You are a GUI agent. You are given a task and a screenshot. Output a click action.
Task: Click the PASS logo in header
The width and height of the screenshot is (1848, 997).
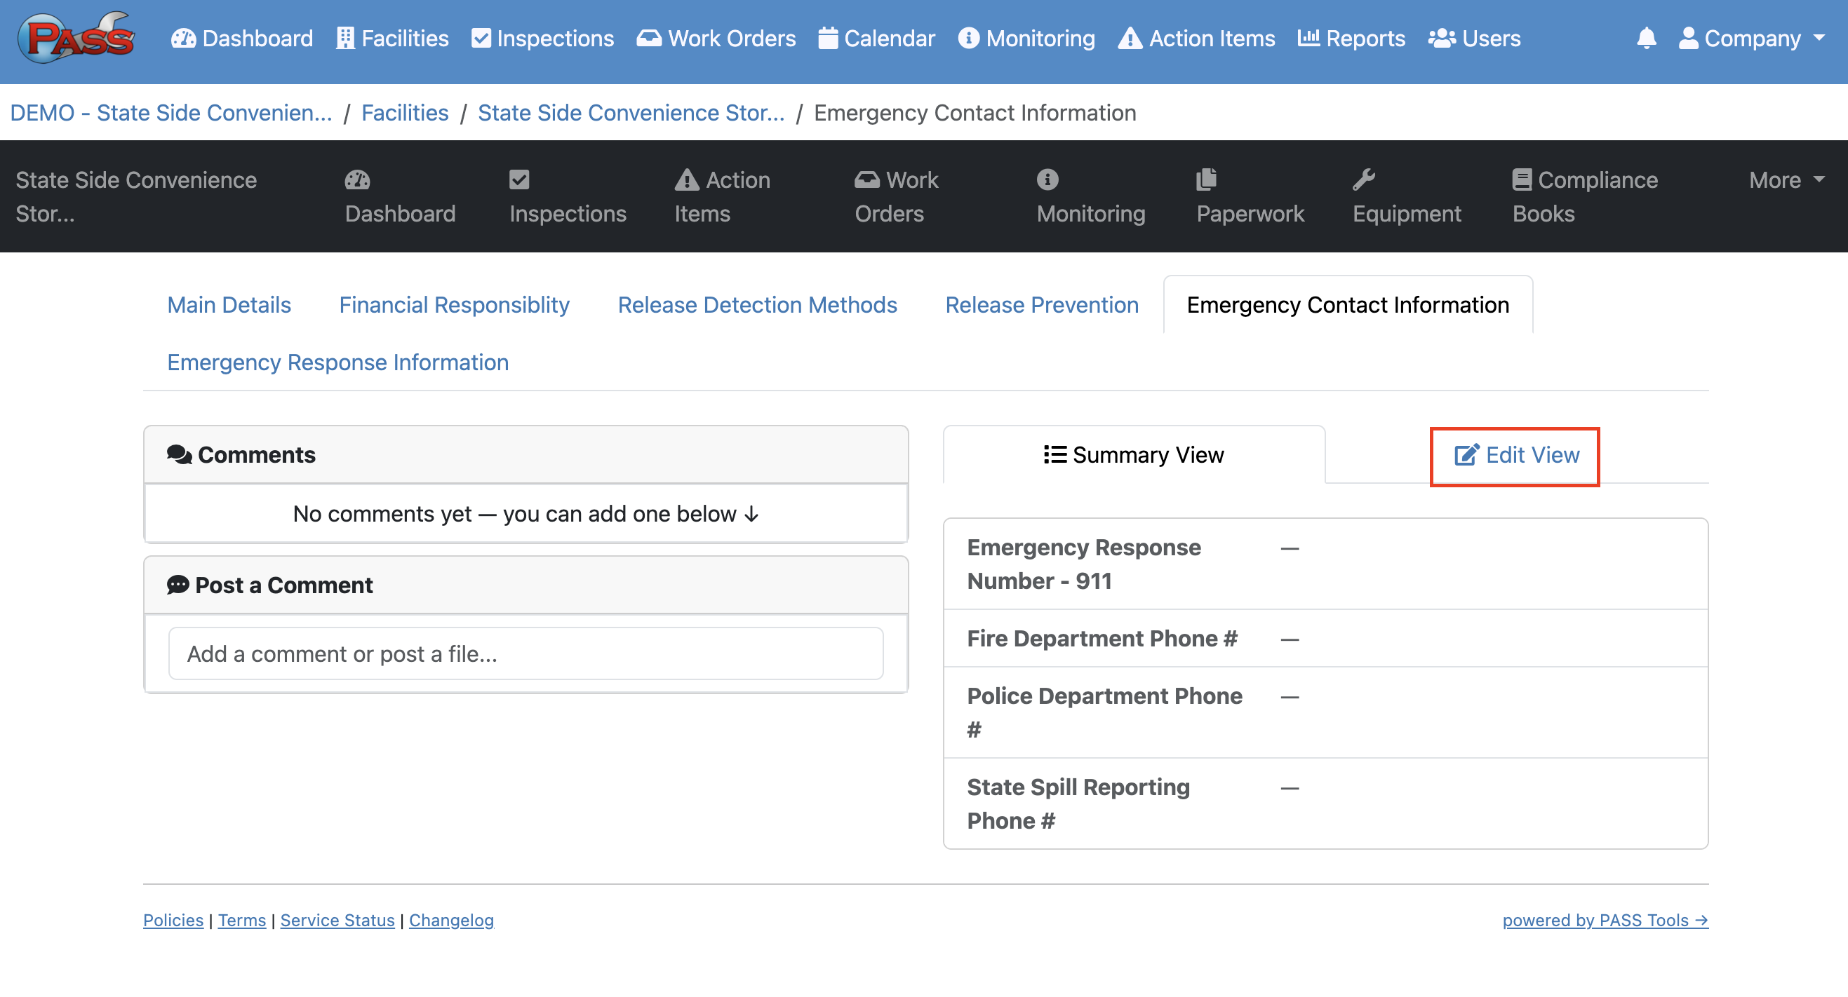(x=76, y=37)
